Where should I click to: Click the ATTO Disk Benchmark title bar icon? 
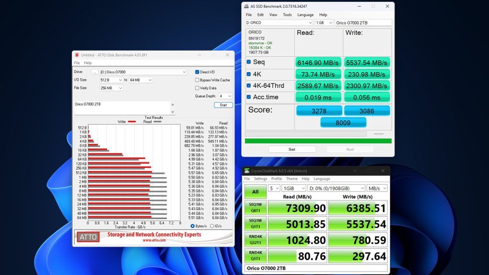[77, 55]
